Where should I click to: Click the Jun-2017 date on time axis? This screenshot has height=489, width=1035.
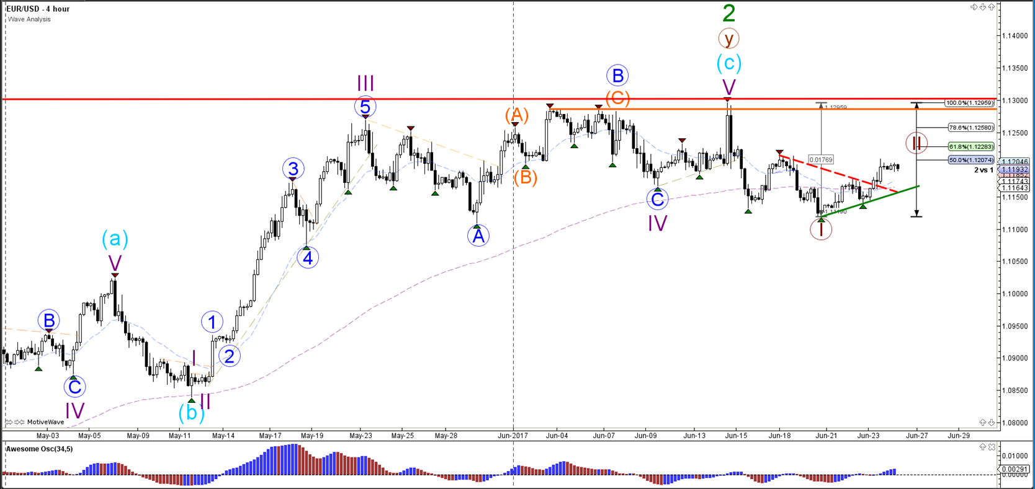pos(513,436)
